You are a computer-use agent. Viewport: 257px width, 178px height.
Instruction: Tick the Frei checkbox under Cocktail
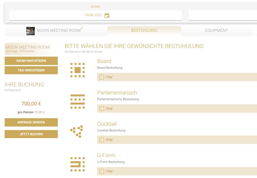pyautogui.click(x=102, y=140)
